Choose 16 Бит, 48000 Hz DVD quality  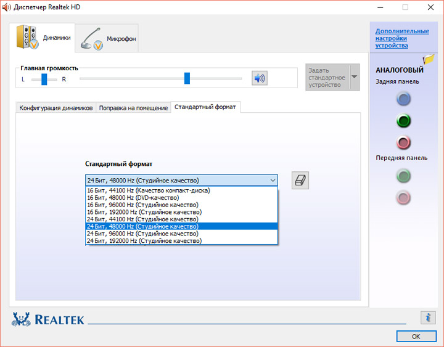[x=181, y=198]
